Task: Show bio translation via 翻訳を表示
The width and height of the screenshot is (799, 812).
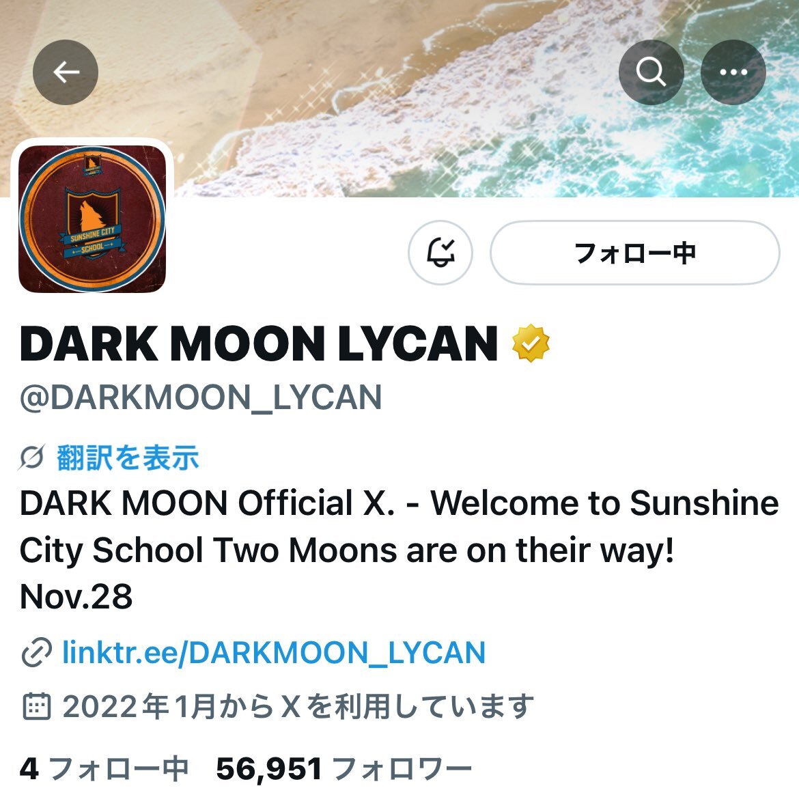Action: click(128, 458)
